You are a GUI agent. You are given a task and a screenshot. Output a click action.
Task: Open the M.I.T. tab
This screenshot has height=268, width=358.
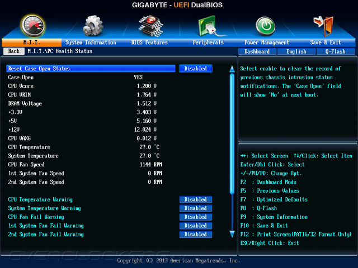click(x=32, y=42)
